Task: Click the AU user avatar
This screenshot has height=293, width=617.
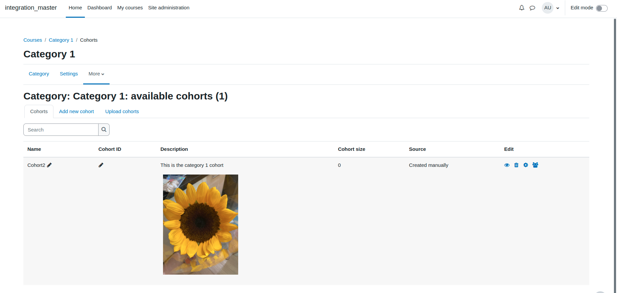Action: pos(548,8)
